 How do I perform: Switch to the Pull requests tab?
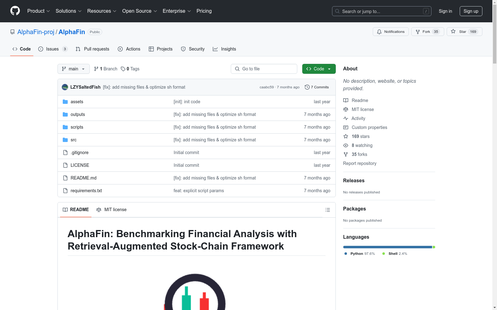pyautogui.click(x=92, y=49)
